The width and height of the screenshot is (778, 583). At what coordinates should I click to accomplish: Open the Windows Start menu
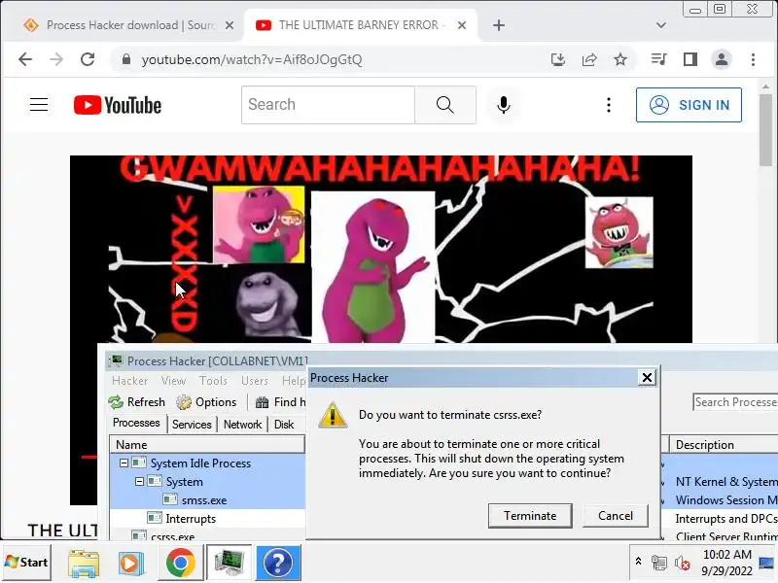(x=26, y=563)
